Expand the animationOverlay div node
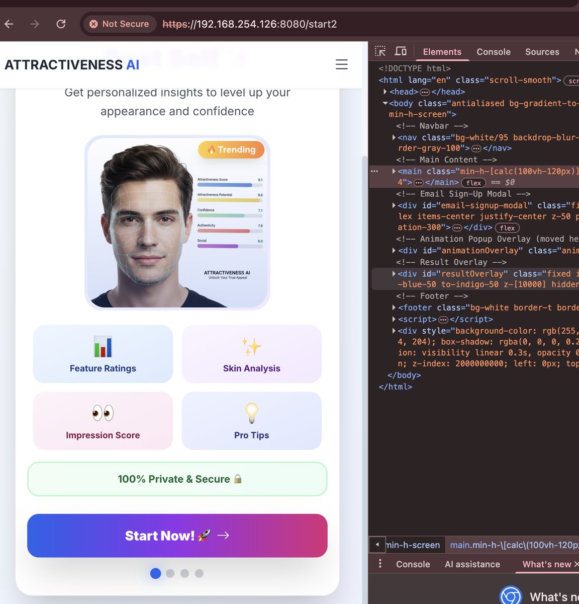 394,251
